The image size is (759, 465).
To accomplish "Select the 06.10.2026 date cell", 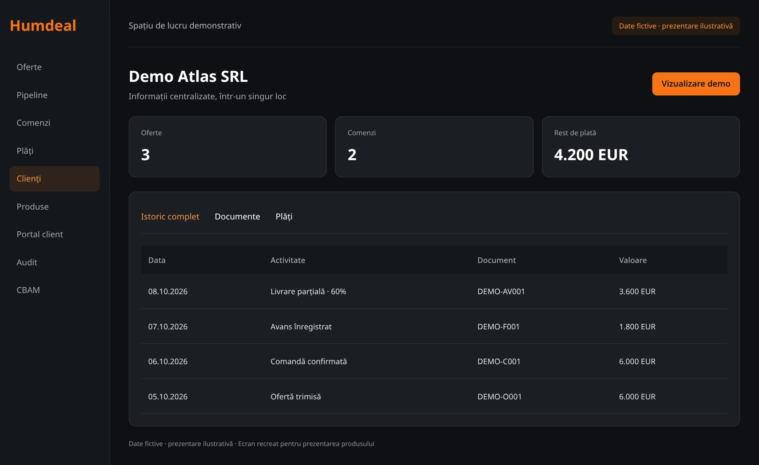I will tap(168, 361).
